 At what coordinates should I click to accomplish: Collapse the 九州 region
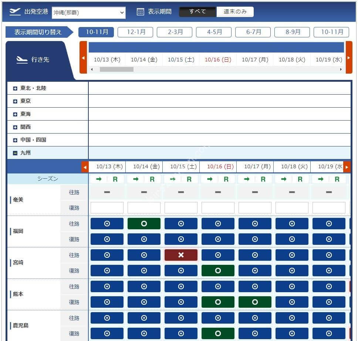[15, 153]
